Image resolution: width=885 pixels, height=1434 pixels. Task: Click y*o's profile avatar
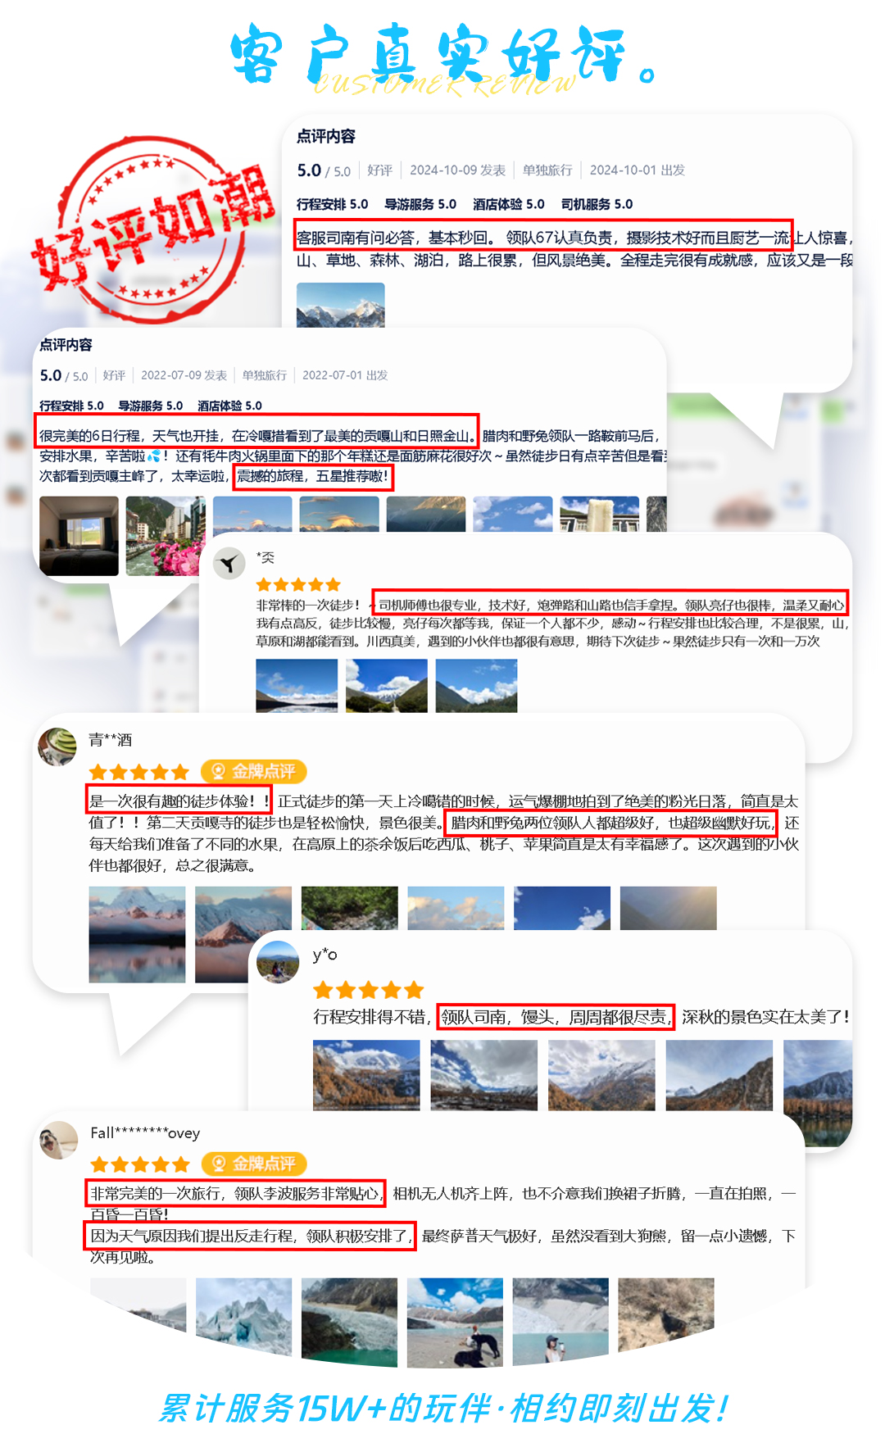pos(278,961)
